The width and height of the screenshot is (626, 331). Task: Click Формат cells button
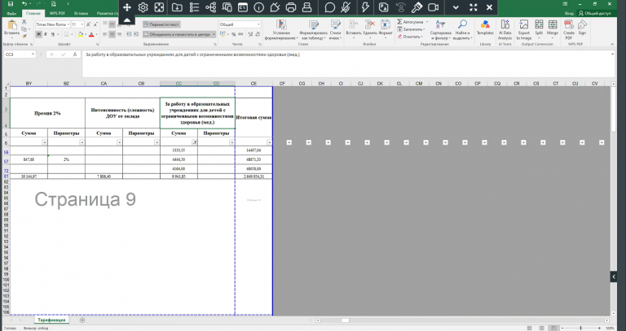[x=386, y=28]
